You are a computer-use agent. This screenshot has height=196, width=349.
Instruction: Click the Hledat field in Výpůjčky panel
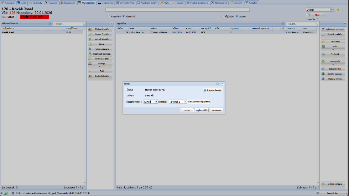[x=300, y=24]
